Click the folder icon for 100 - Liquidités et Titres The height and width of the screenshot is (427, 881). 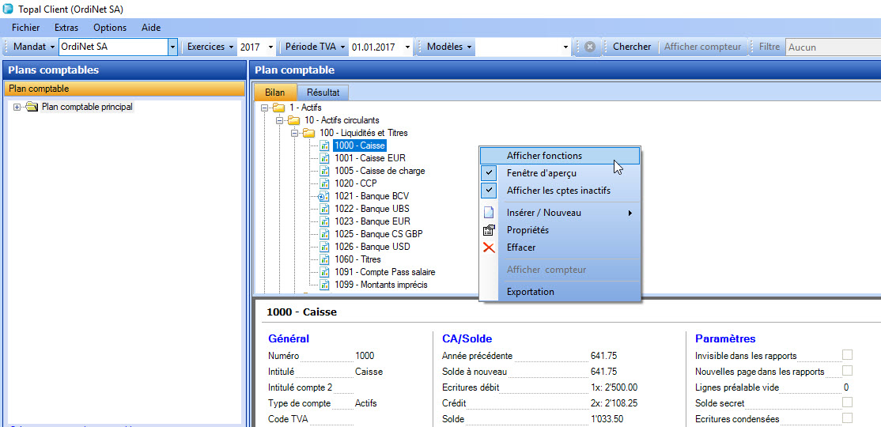[308, 133]
